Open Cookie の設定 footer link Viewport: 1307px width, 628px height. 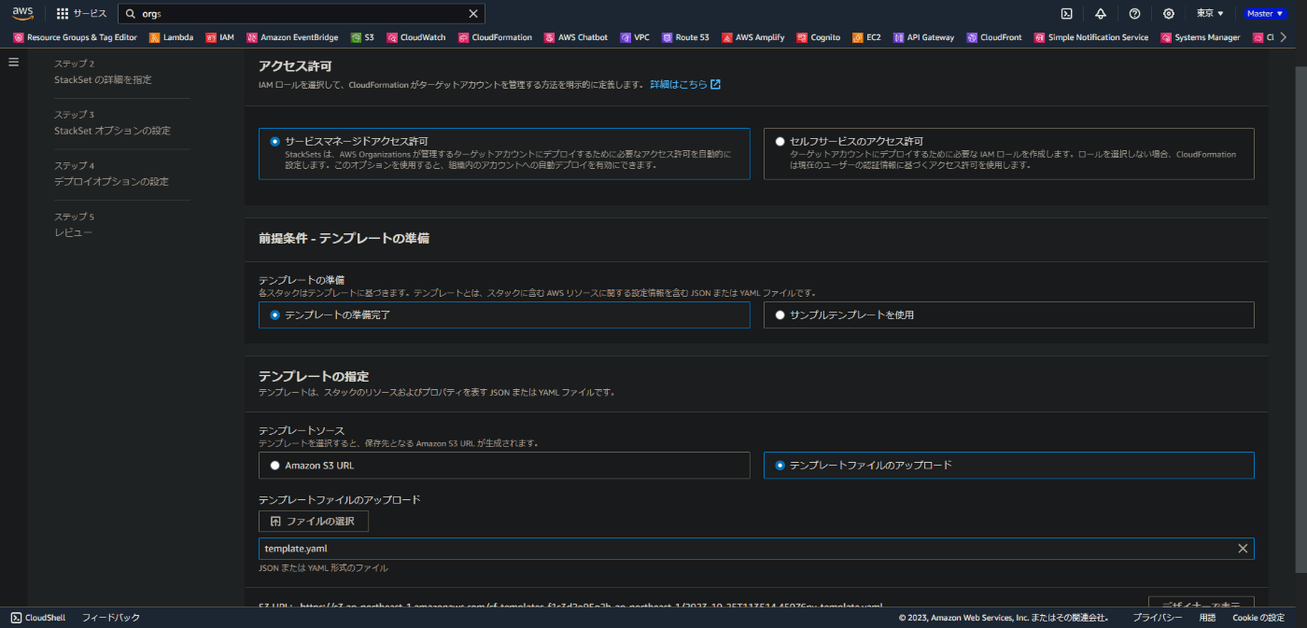click(x=1258, y=618)
